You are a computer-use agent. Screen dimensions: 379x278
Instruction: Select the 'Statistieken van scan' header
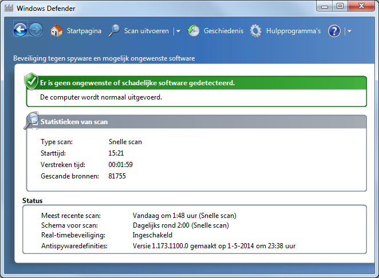74,122
